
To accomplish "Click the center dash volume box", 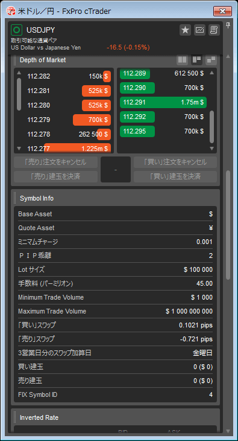I will (x=116, y=170).
